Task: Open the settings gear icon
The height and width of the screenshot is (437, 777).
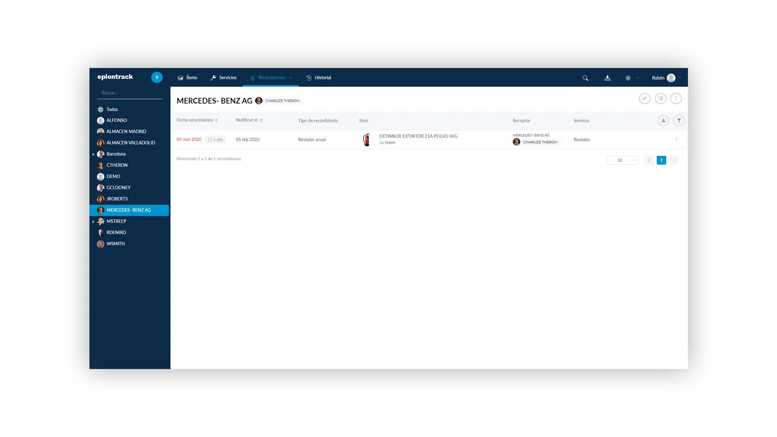Action: [x=628, y=78]
